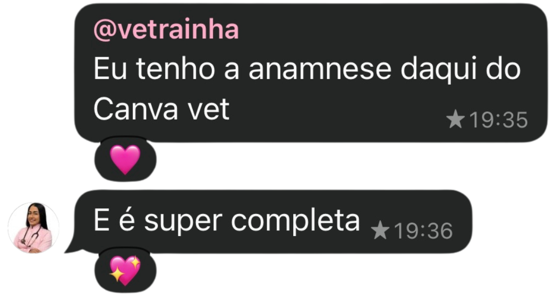The height and width of the screenshot is (295, 549).
Task: Click the 19:35 timestamp
Action: (498, 120)
